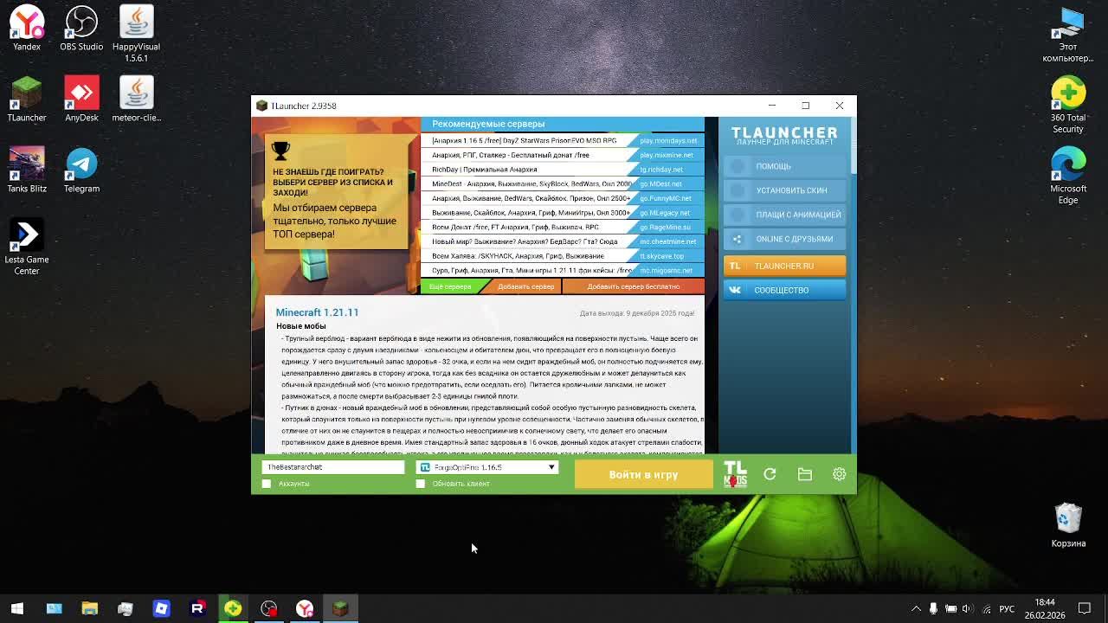
Task: Select server go.RageMine.su
Action: click(665, 227)
